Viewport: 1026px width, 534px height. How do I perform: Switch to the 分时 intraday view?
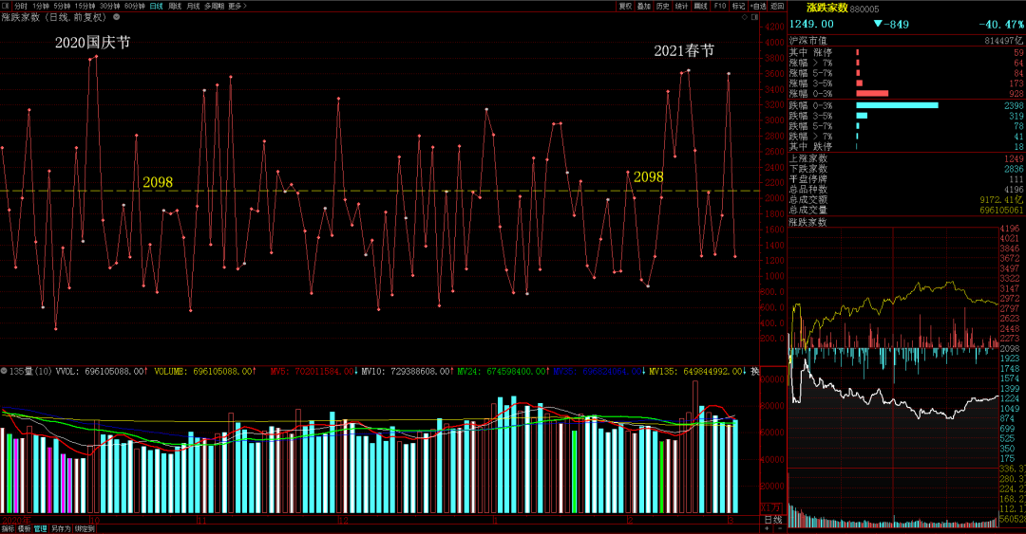21,6
